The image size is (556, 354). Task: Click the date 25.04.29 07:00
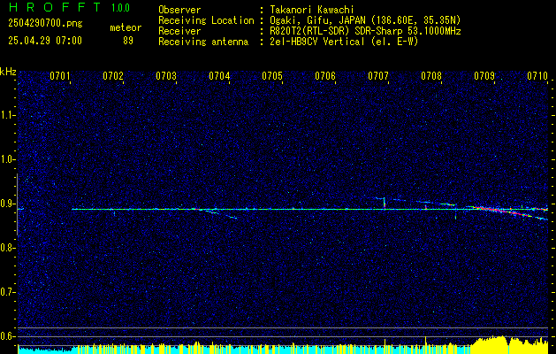[45, 41]
